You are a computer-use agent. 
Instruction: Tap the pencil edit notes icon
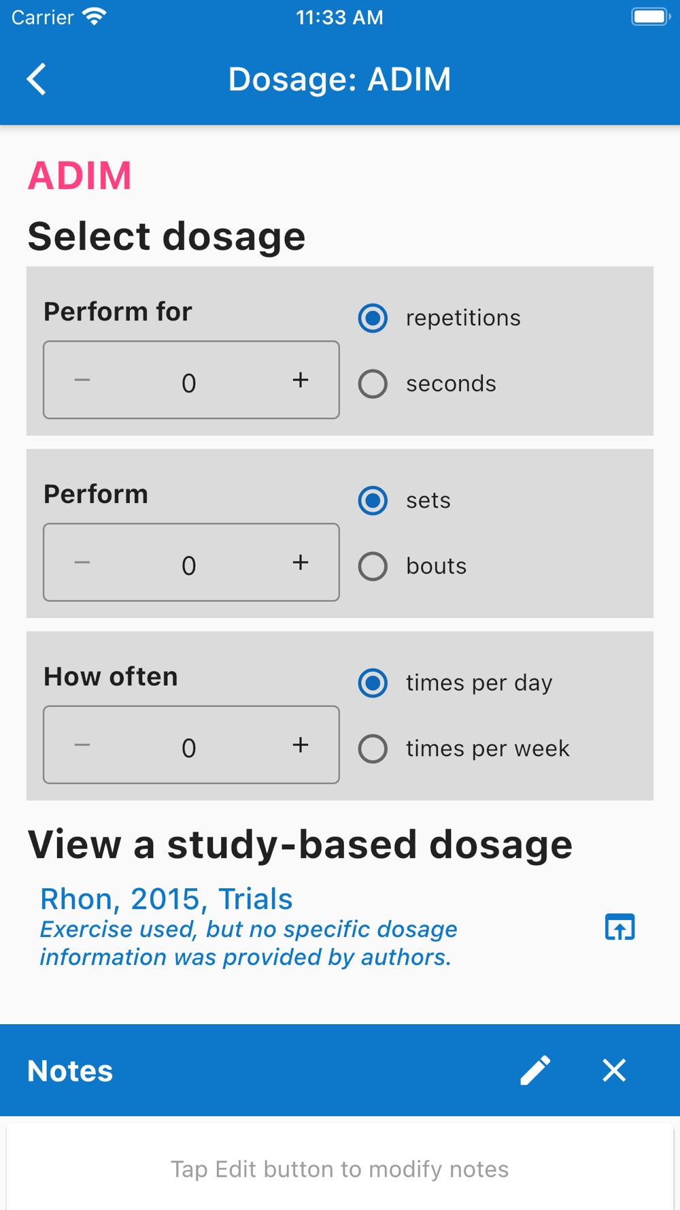point(535,1070)
